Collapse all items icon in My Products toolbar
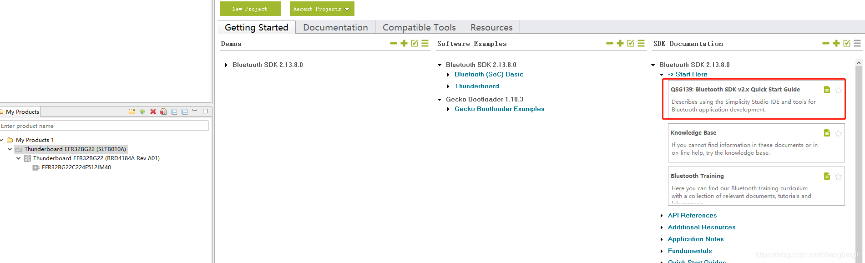865x263 pixels. (x=174, y=111)
